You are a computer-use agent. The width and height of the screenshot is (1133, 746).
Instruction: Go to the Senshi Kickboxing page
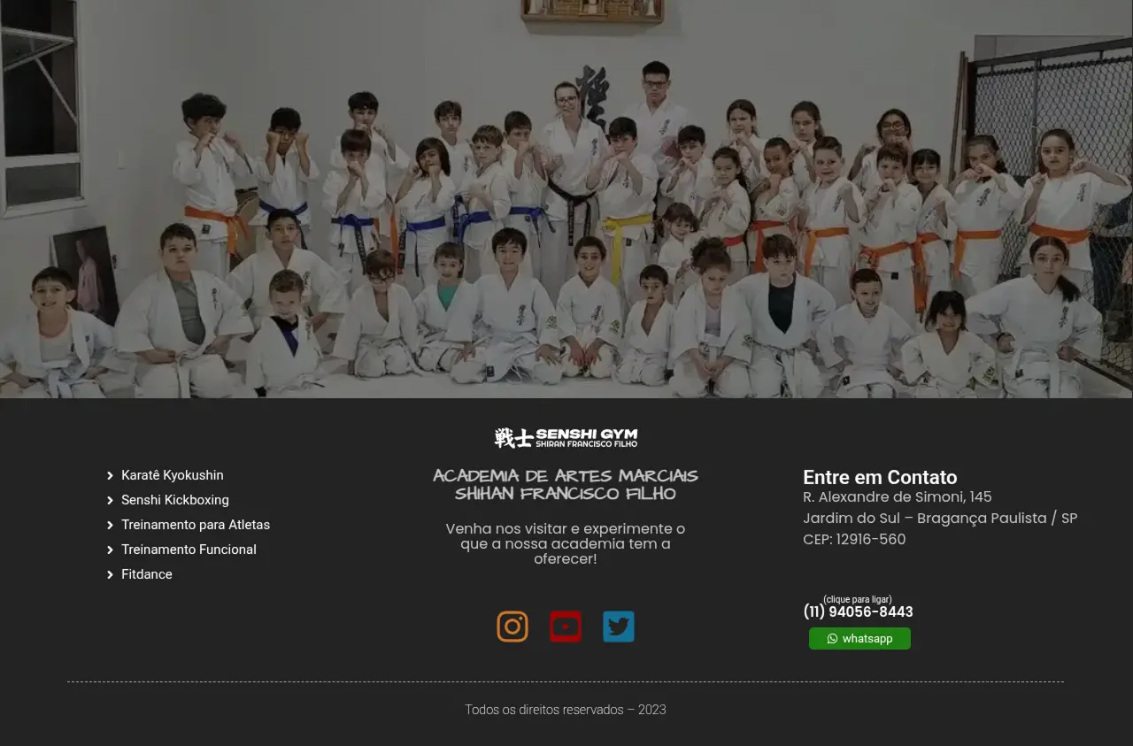pyautogui.click(x=175, y=500)
